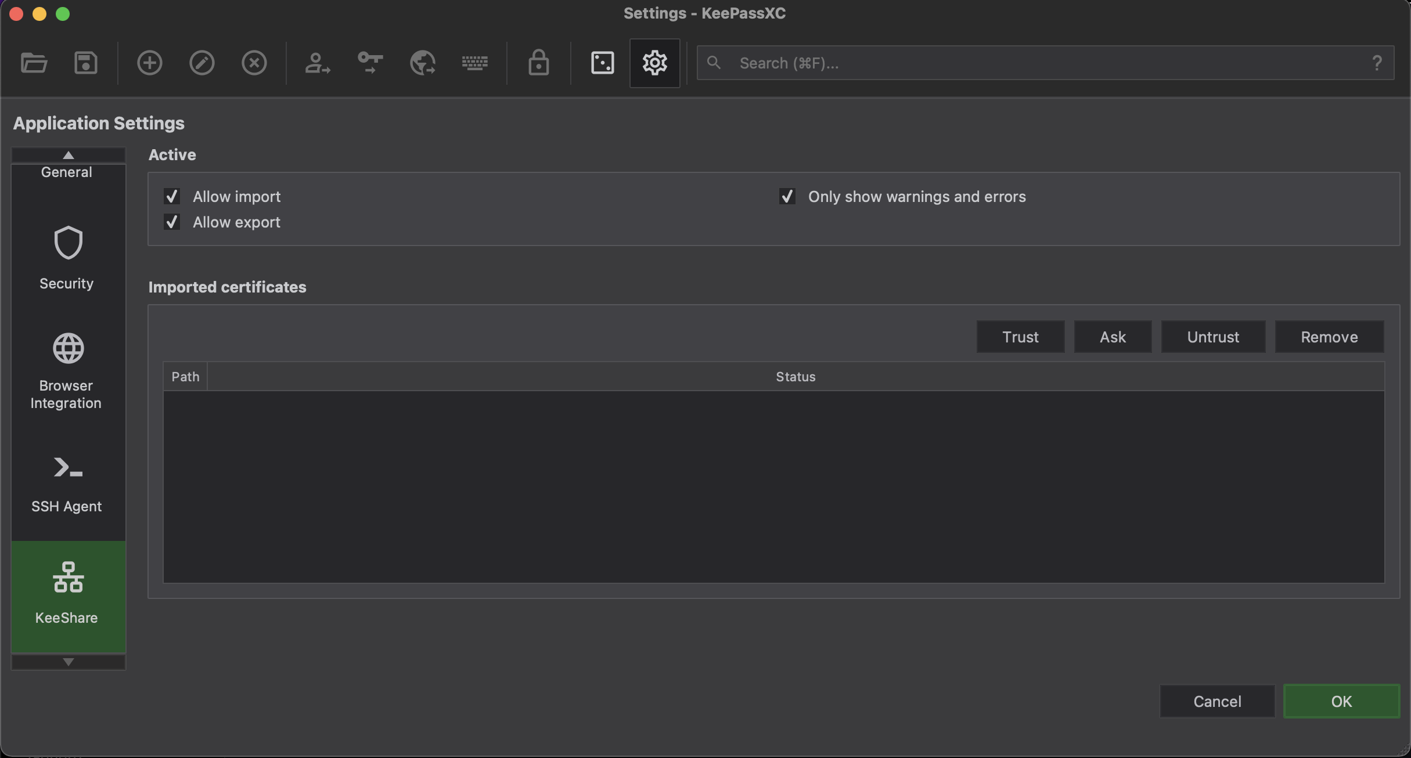Screen dimensions: 1411x758
Task: Disable Allow export
Action: point(171,222)
